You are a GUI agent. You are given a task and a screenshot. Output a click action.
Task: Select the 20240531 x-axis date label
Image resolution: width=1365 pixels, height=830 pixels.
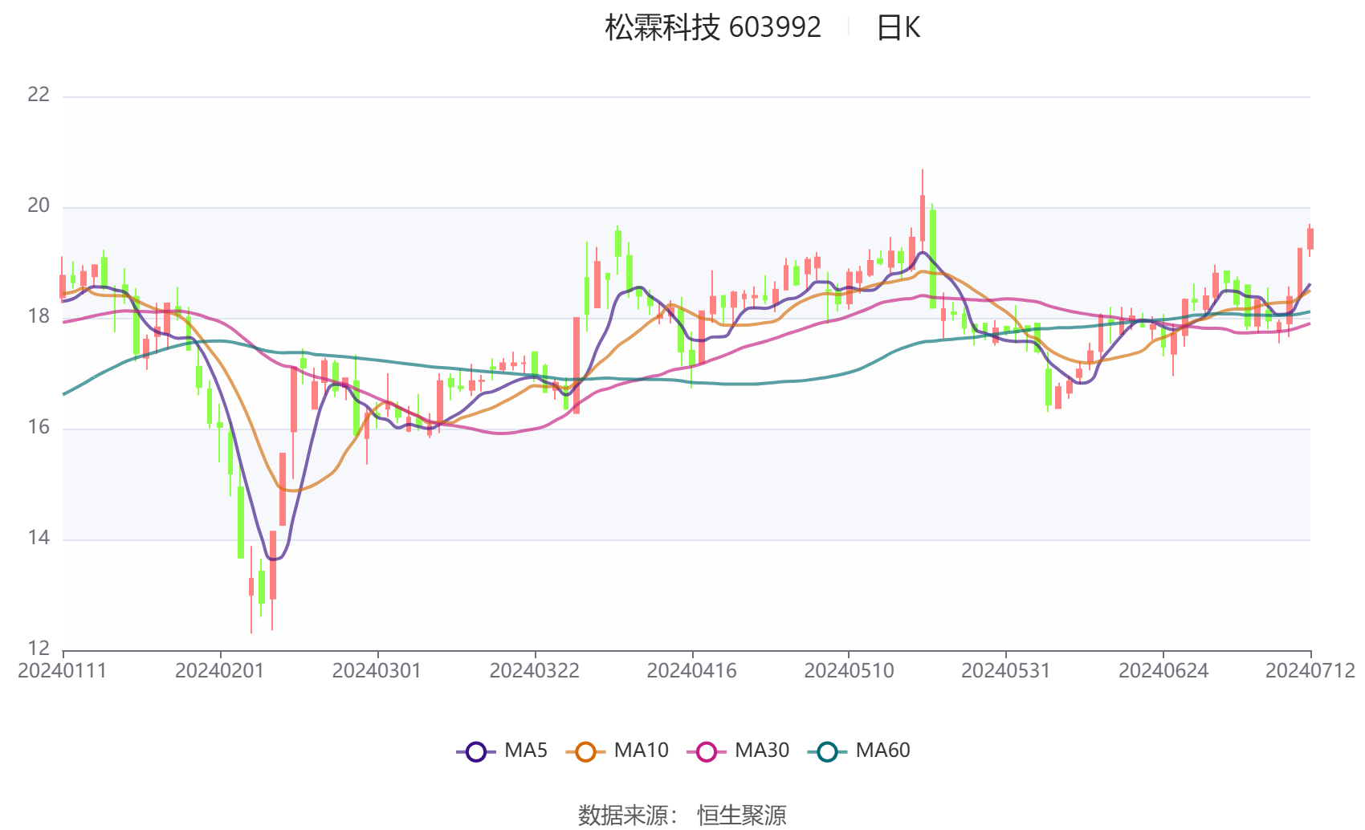pos(1006,671)
